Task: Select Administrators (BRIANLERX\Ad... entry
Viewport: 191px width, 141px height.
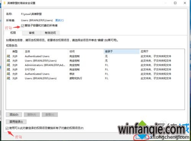Action: 45,65
